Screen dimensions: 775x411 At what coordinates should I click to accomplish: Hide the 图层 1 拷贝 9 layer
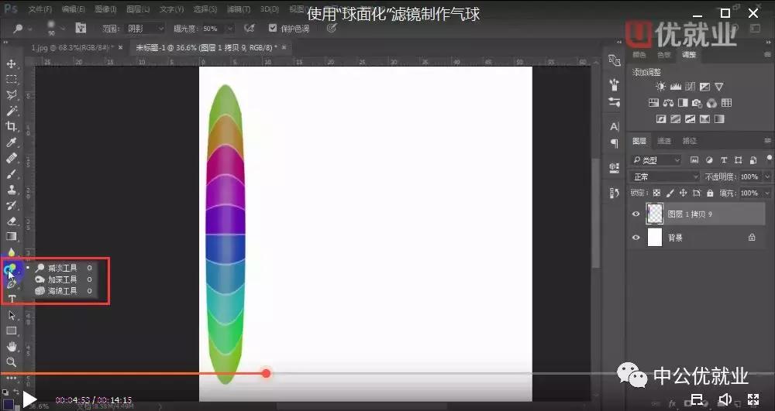click(636, 214)
